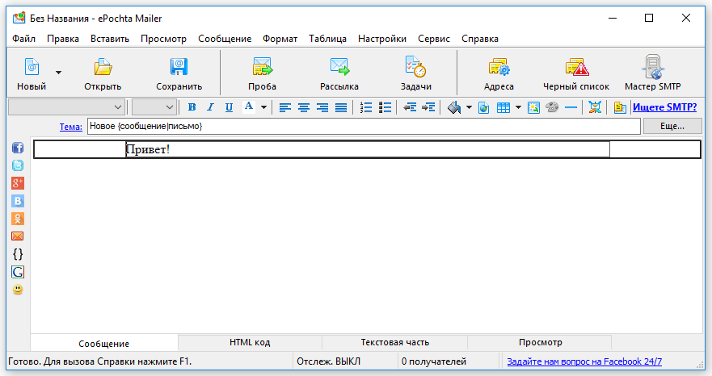The image size is (712, 376).
Task: Open the Таблица menu
Action: pos(328,39)
